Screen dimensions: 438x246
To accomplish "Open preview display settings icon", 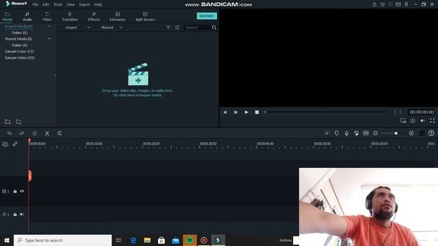I will point(403,120).
